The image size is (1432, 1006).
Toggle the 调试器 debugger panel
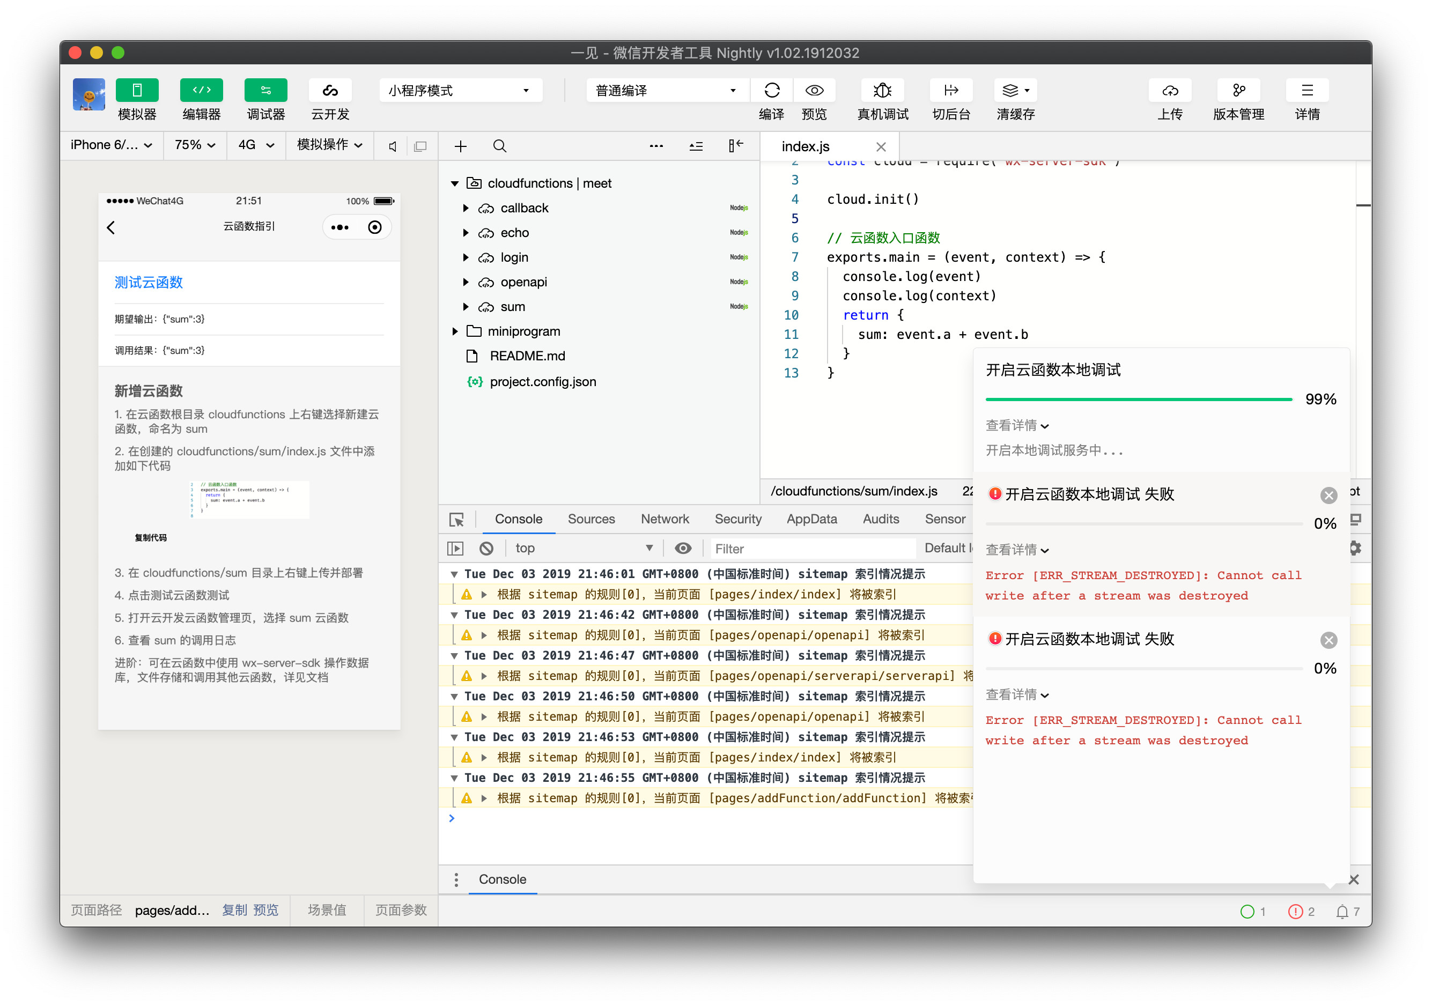click(265, 91)
